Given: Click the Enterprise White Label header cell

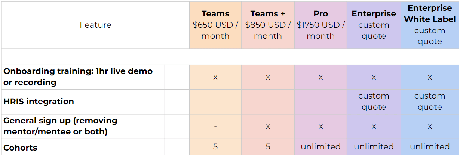Looking at the screenshot, I should (430, 25).
